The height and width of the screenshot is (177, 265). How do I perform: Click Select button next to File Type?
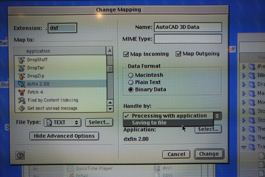(99, 122)
